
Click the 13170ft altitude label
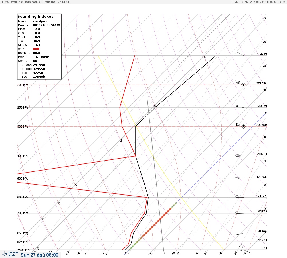tap(261, 196)
